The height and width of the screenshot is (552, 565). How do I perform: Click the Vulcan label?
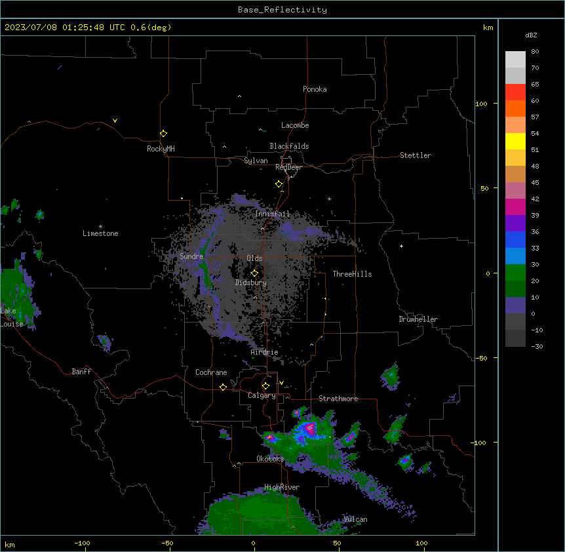356,519
